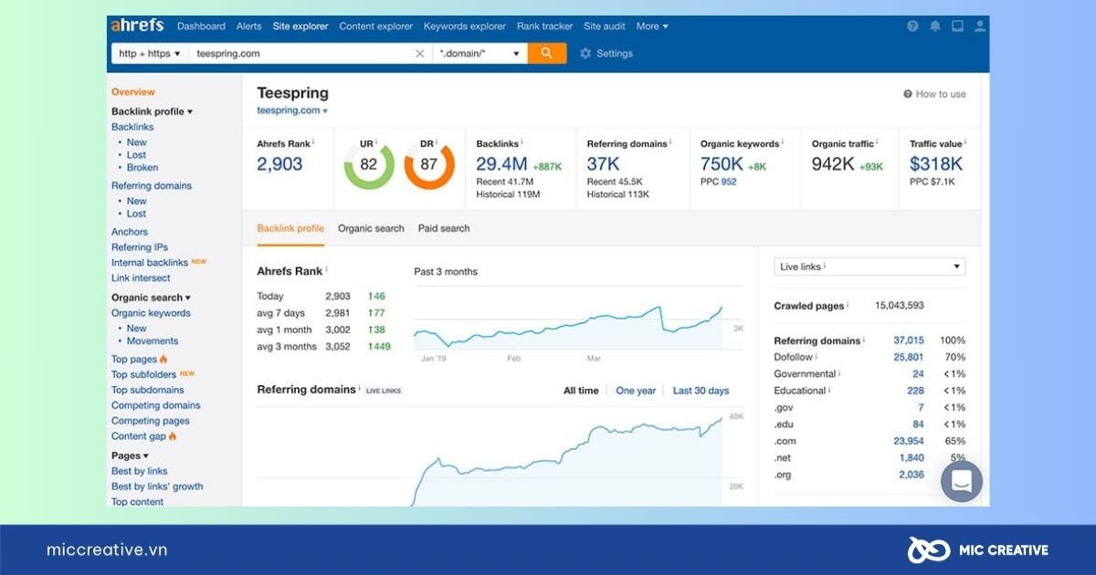1096x575 pixels.
Task: Open the notifications bell icon
Action: [x=935, y=26]
